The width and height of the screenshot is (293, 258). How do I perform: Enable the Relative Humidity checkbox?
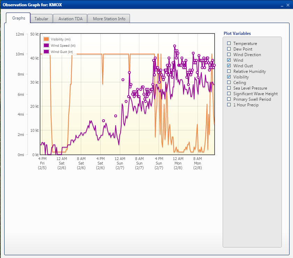click(x=229, y=71)
